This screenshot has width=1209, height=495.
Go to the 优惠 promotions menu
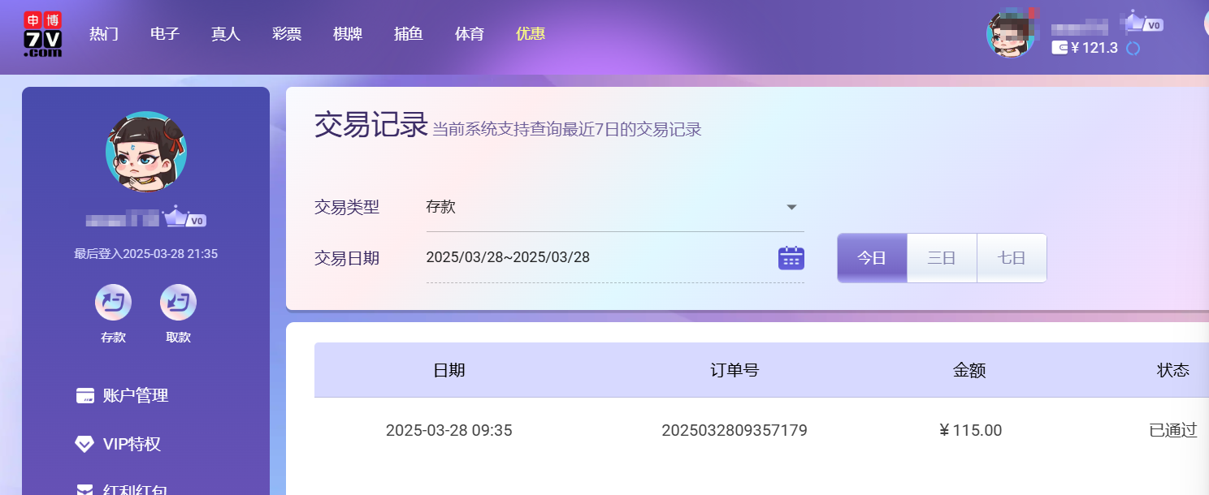531,34
